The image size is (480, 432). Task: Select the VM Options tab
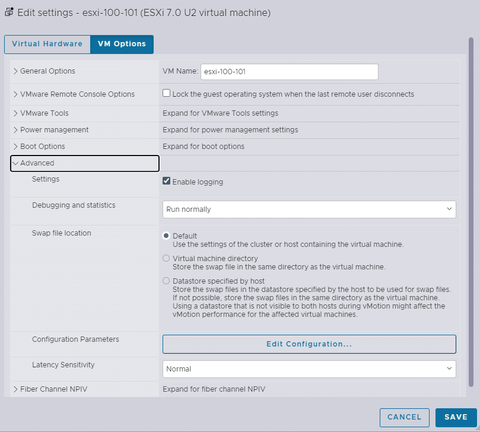click(x=122, y=44)
